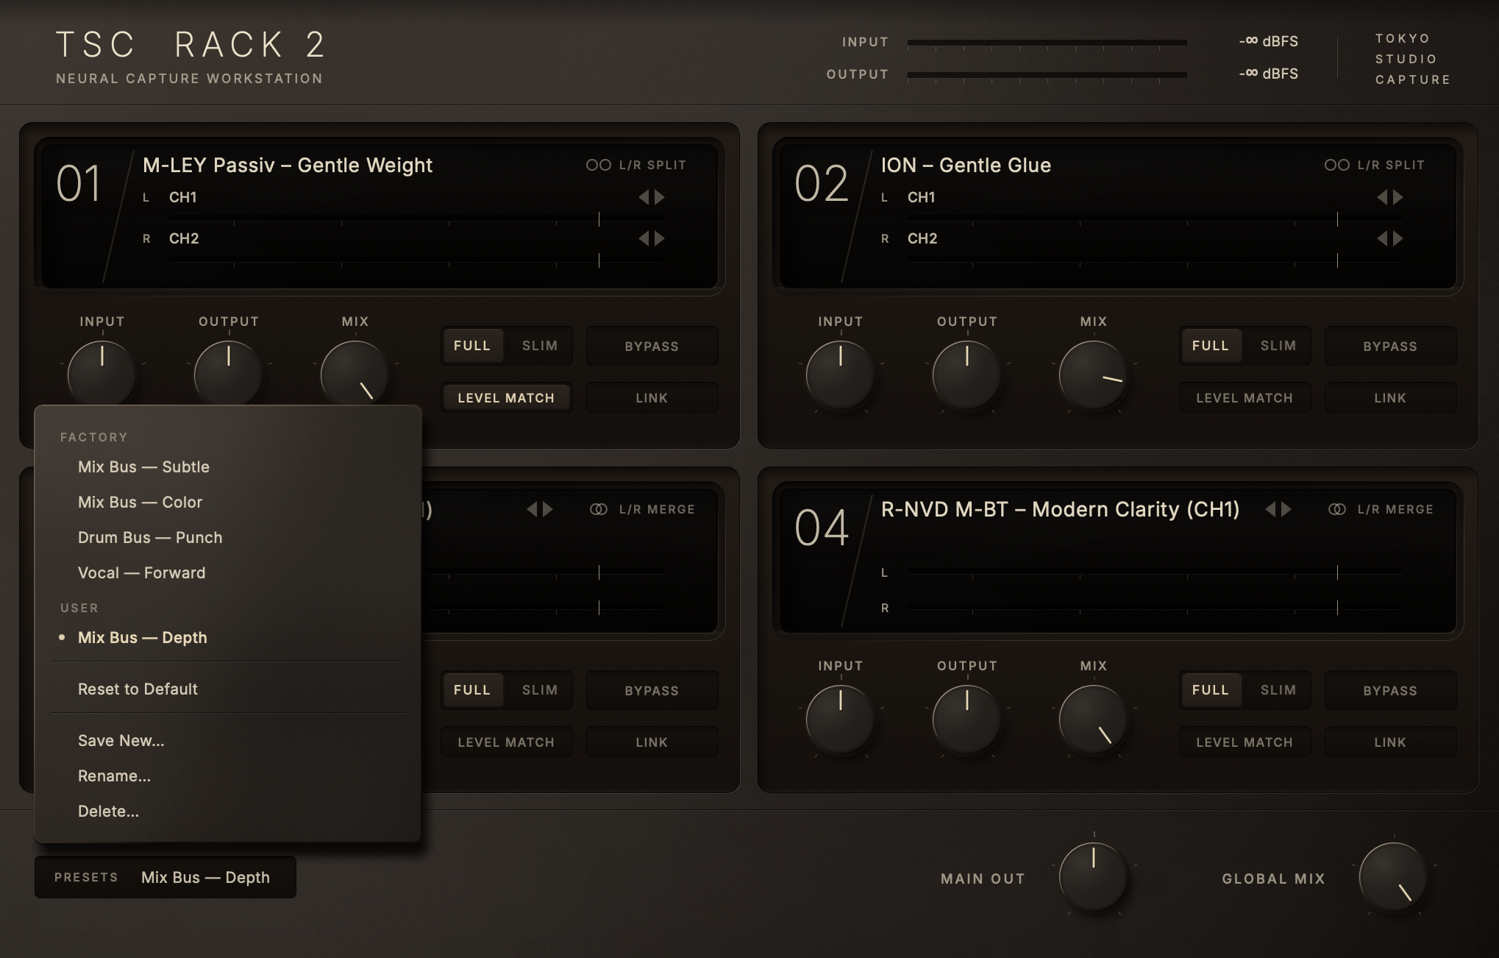Open capture name R-NVD M-BT – Modern Clarity
The width and height of the screenshot is (1499, 958).
[x=1060, y=509]
